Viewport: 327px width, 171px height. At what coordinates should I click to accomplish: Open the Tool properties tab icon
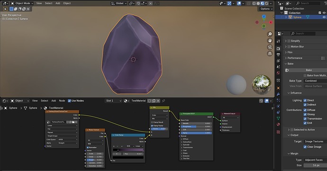point(278,41)
